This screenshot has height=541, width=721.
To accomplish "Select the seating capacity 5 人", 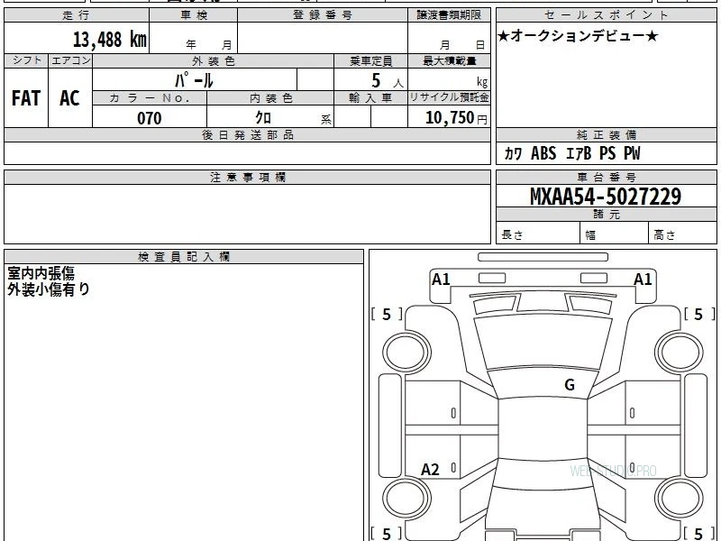I will (388, 81).
